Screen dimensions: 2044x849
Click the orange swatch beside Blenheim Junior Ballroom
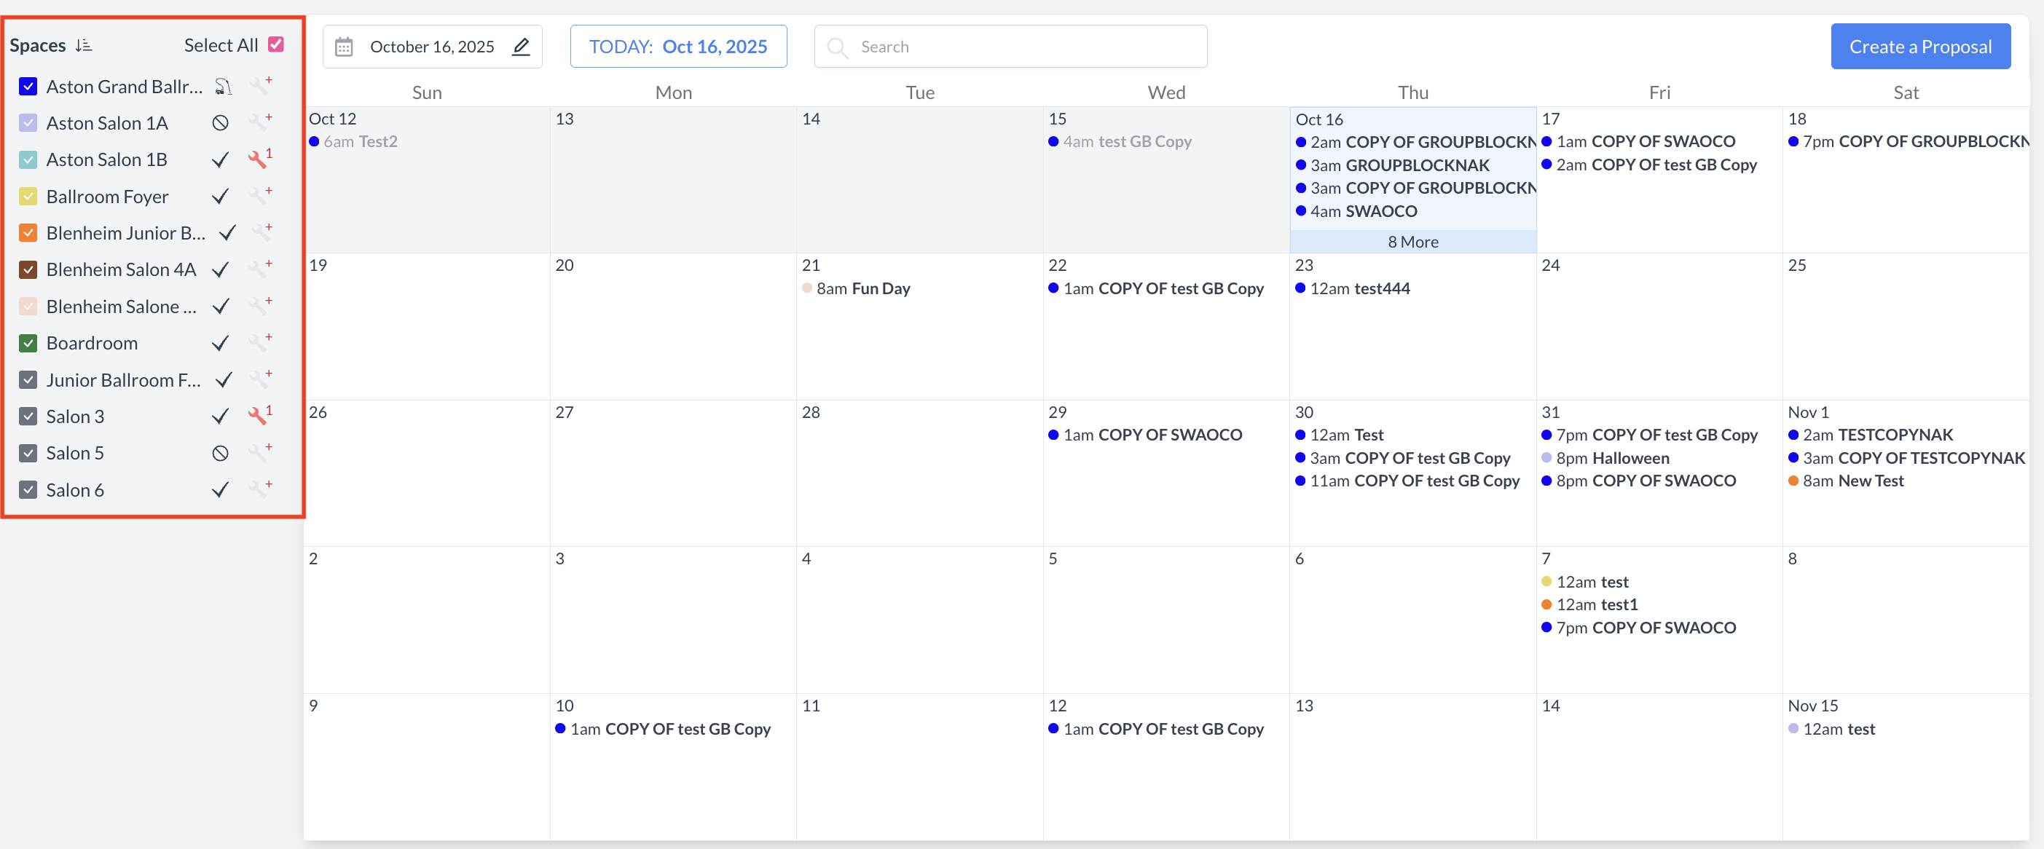28,232
